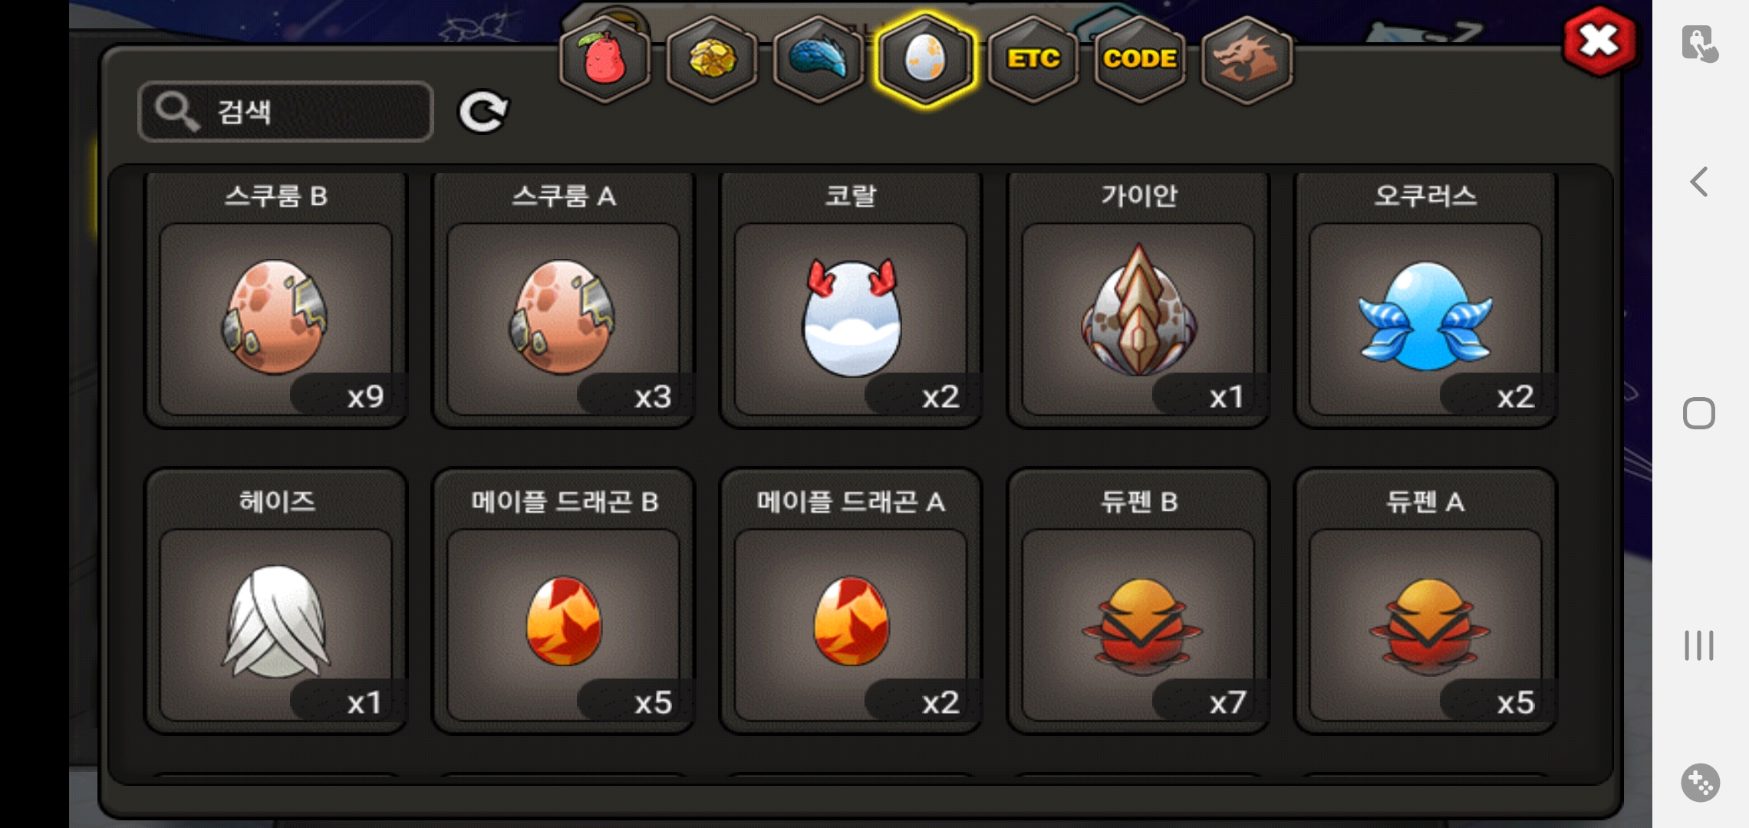The height and width of the screenshot is (828, 1749).
Task: Select the egg category tab
Action: [926, 59]
